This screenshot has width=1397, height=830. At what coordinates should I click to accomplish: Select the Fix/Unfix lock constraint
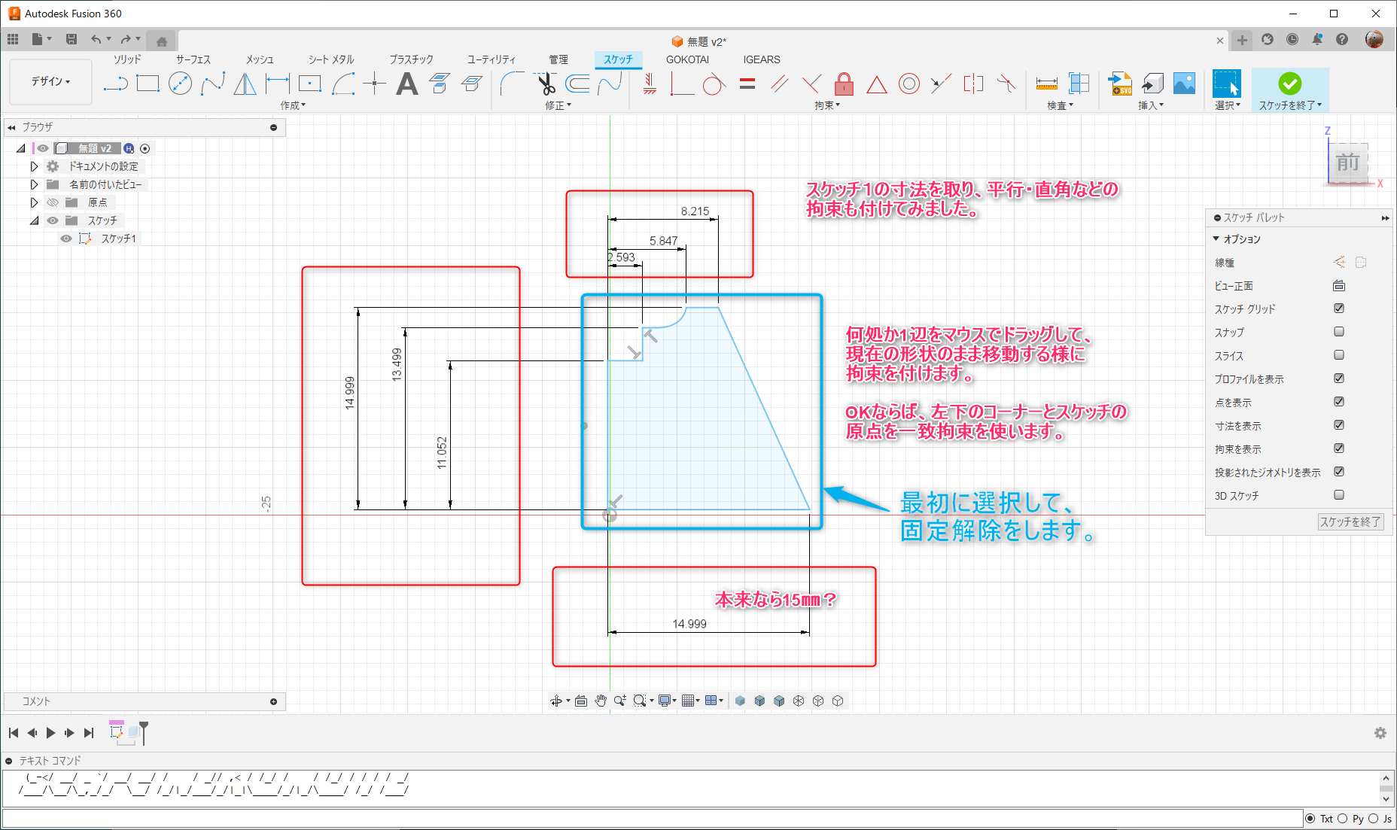[844, 84]
